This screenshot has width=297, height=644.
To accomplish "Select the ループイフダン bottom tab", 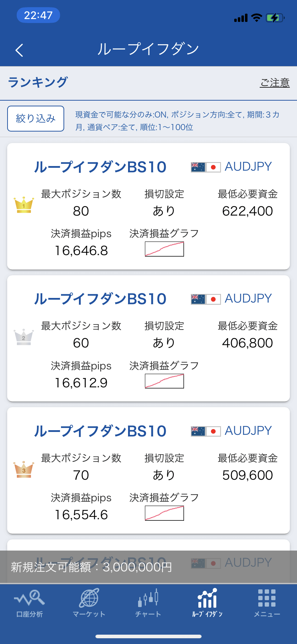I will [207, 603].
